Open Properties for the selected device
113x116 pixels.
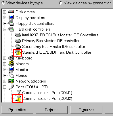[17, 110]
